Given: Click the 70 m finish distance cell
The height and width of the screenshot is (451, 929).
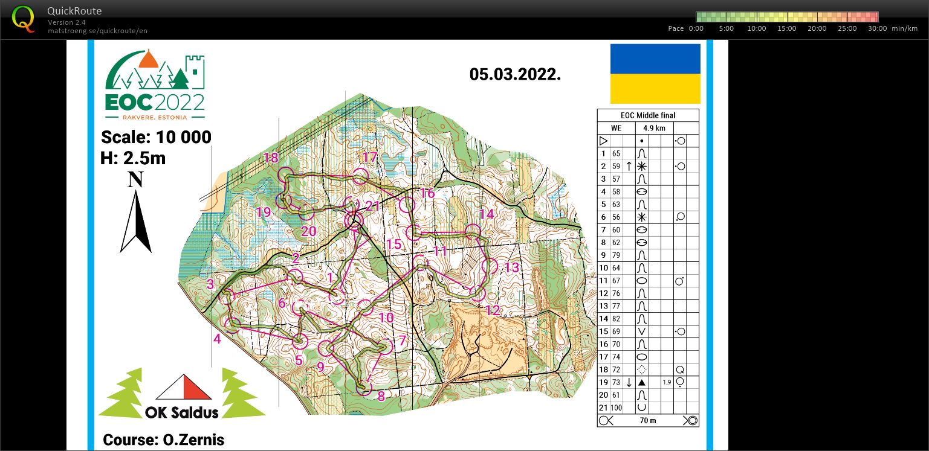Looking at the screenshot, I should click(x=648, y=421).
